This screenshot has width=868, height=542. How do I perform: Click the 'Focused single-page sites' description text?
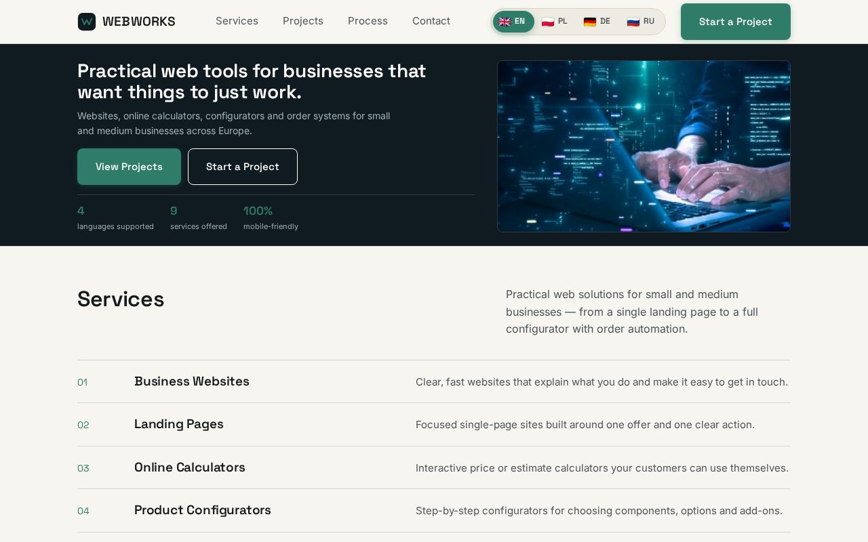pyautogui.click(x=585, y=425)
